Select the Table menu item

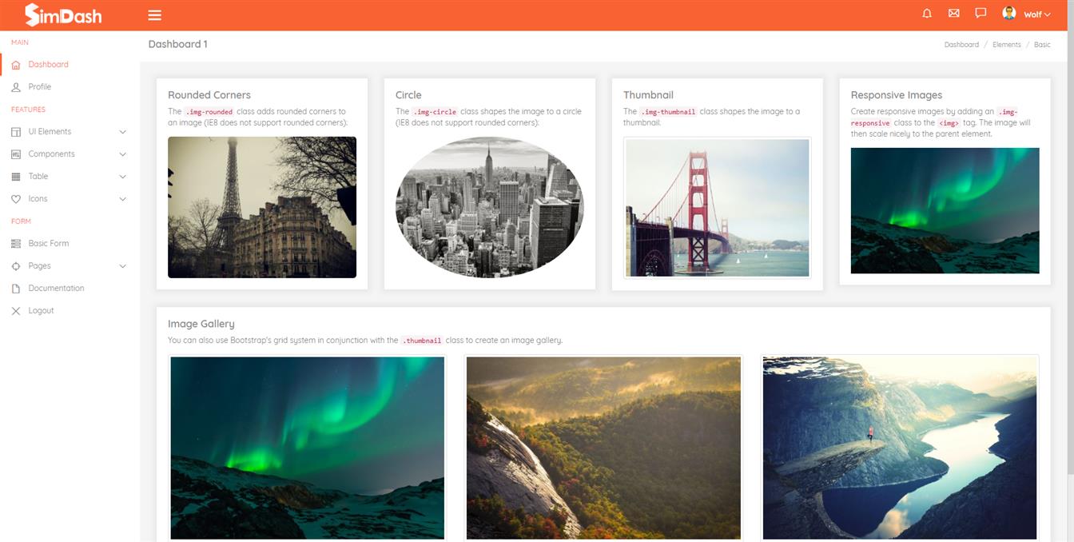pos(38,177)
